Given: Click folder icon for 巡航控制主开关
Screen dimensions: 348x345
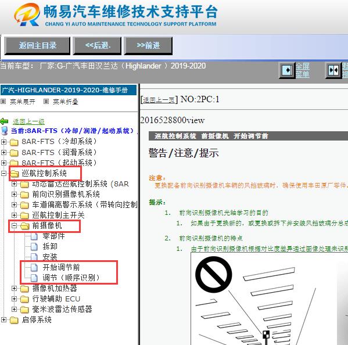Looking at the screenshot, I should [x=24, y=215].
